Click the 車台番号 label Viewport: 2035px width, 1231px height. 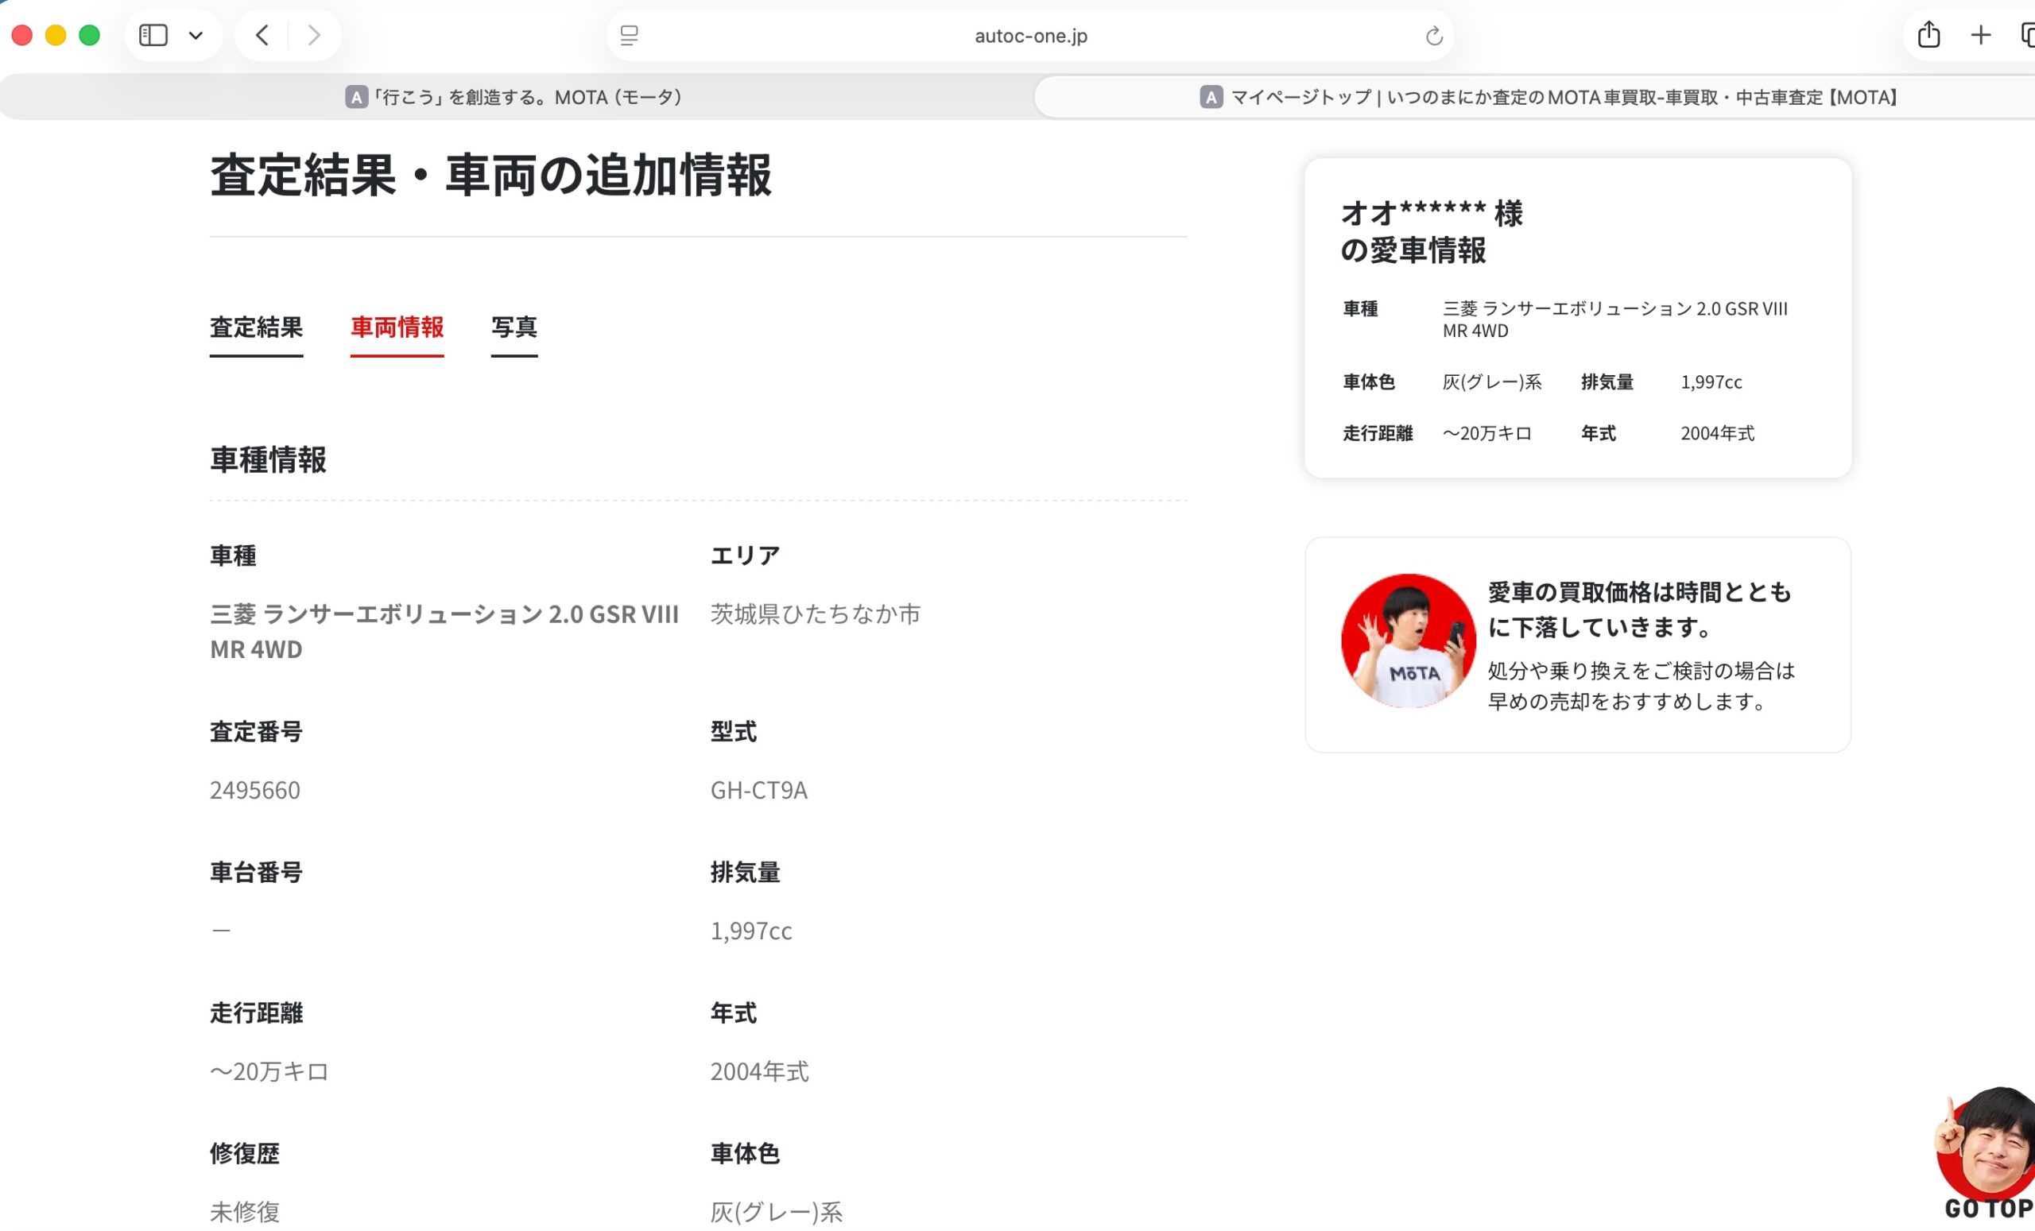coord(256,872)
